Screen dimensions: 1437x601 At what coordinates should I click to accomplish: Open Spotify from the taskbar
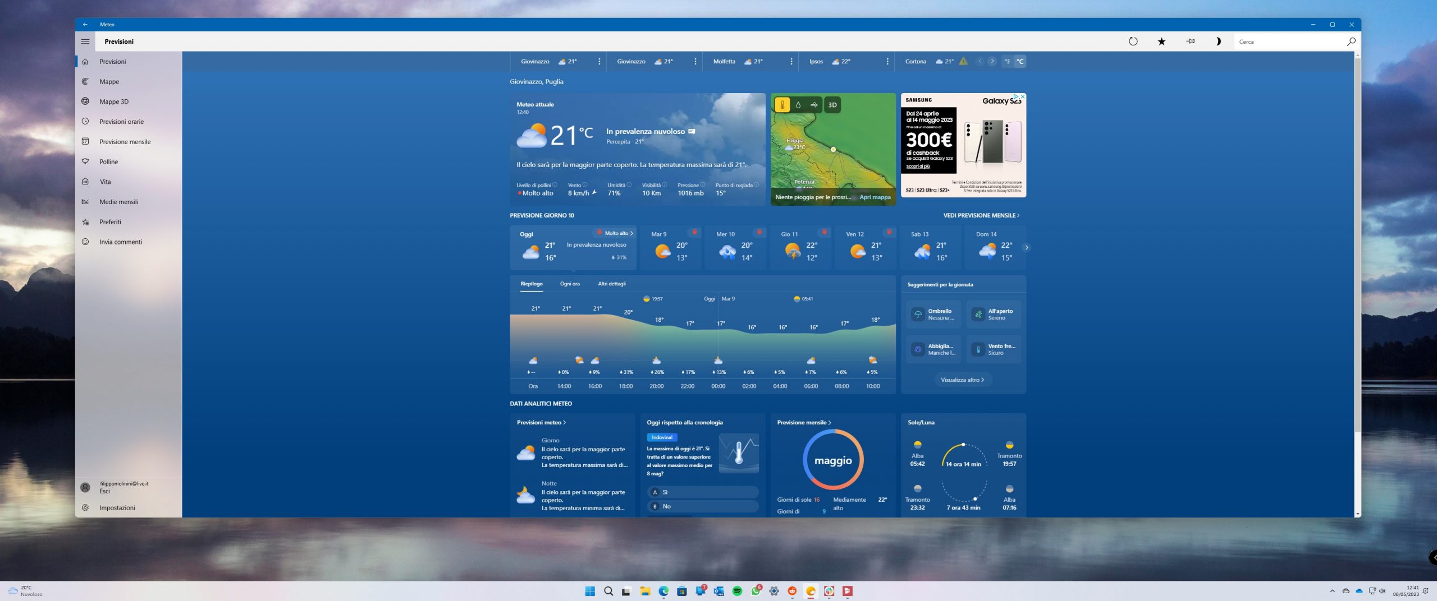coord(737,591)
